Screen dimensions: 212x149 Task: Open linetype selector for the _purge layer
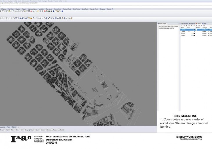click(204, 31)
